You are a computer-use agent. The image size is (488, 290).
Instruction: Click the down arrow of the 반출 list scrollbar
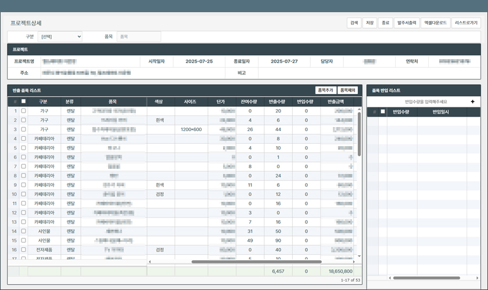tap(359, 256)
